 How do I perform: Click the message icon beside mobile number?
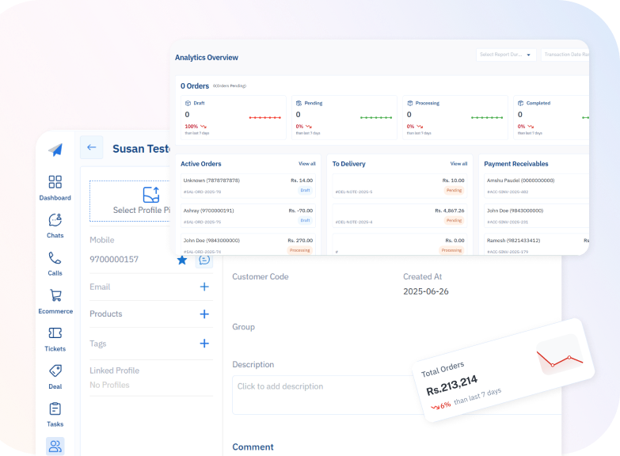pyautogui.click(x=204, y=260)
